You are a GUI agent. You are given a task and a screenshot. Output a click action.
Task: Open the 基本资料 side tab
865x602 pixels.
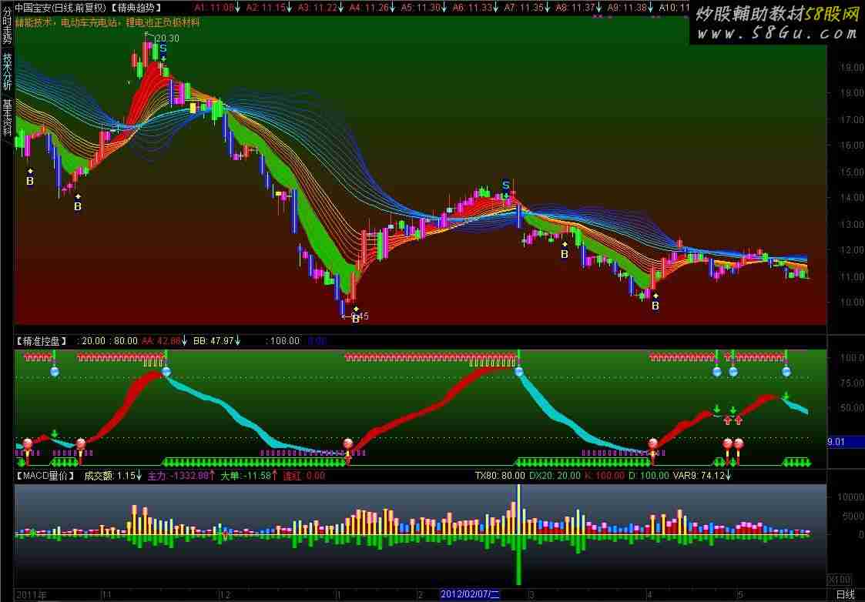[x=7, y=117]
